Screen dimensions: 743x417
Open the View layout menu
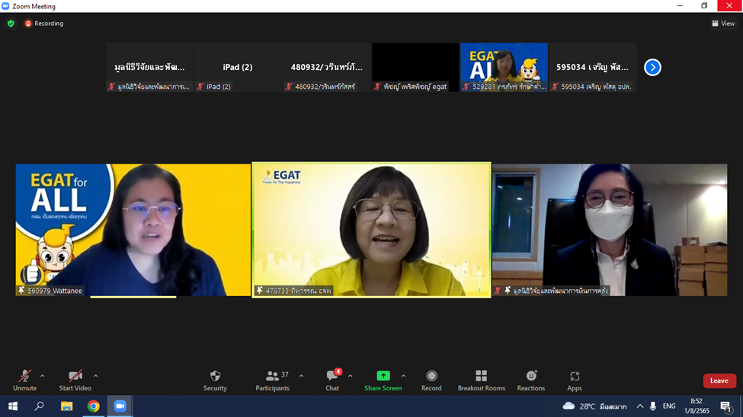coord(723,23)
